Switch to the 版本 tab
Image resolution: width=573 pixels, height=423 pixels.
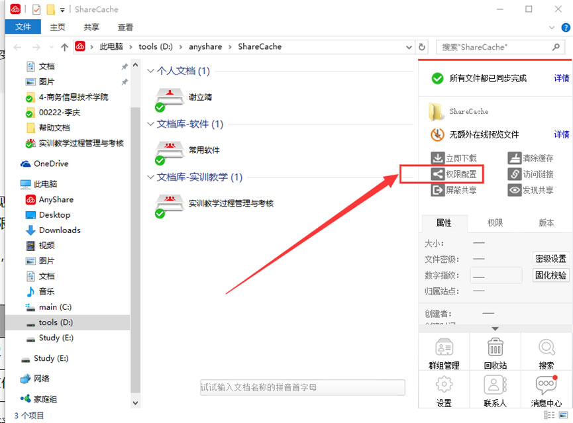click(x=546, y=223)
